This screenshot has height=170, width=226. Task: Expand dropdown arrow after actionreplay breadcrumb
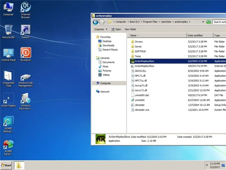[x=190, y=22]
